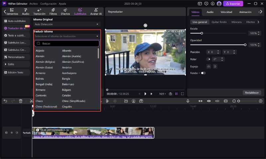The width and height of the screenshot is (266, 159).
Task: Show more sub-tabs after Efectos chevron
Action: coord(258,22)
